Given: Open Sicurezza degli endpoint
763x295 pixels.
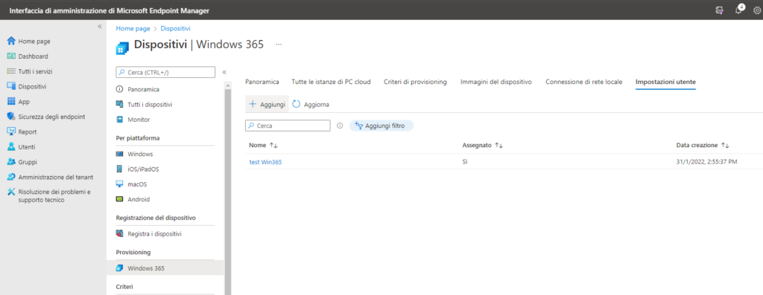Looking at the screenshot, I should tap(45, 117).
